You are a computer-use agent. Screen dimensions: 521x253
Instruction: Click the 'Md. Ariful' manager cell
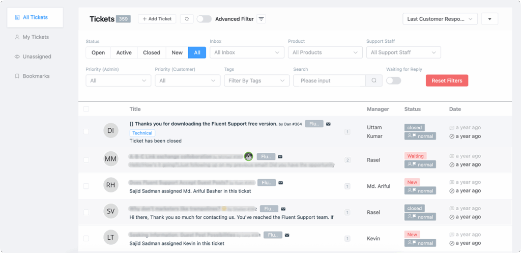point(379,186)
